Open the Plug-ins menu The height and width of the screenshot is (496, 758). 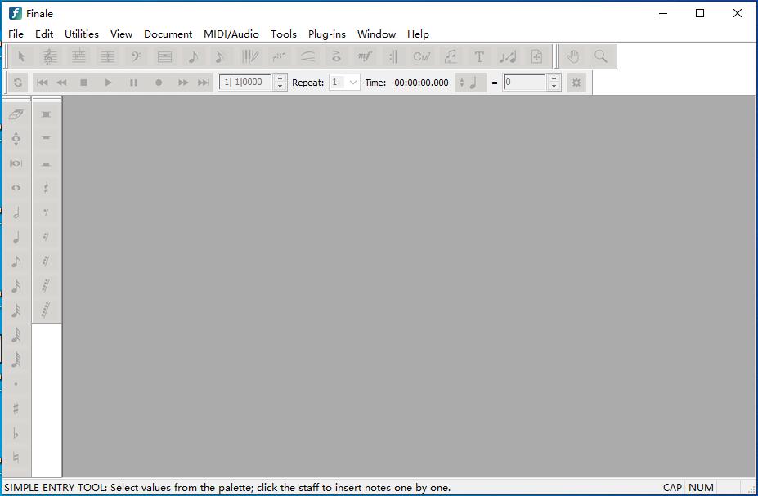[327, 34]
